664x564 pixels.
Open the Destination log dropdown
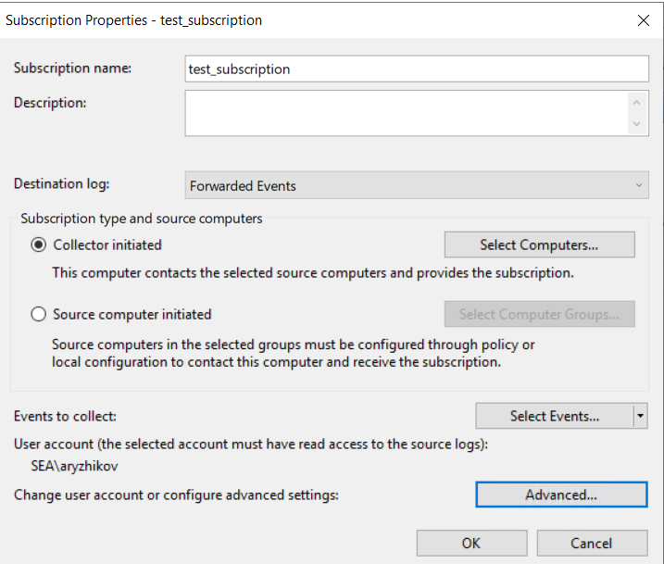click(x=417, y=185)
